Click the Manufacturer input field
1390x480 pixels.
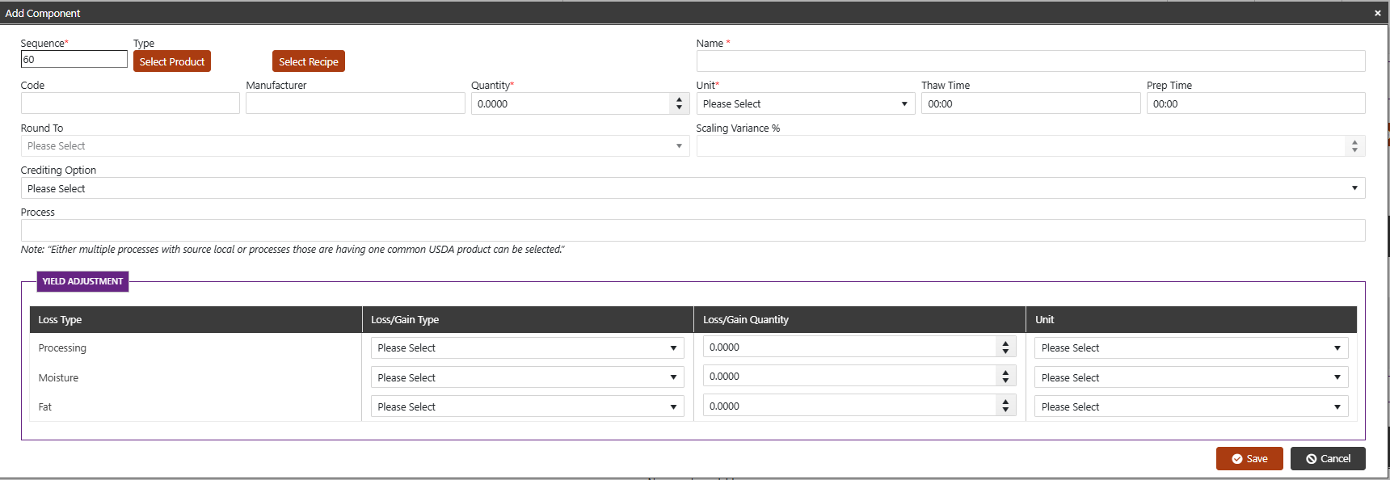(x=356, y=103)
